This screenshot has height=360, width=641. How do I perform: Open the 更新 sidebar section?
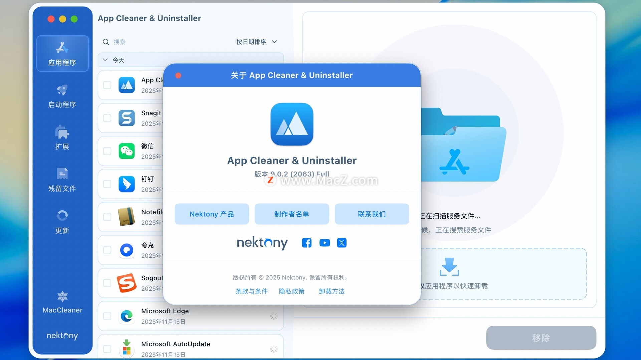[x=62, y=222]
